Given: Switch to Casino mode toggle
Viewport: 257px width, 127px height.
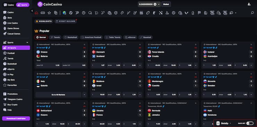Looking at the screenshot, I should (9, 5).
